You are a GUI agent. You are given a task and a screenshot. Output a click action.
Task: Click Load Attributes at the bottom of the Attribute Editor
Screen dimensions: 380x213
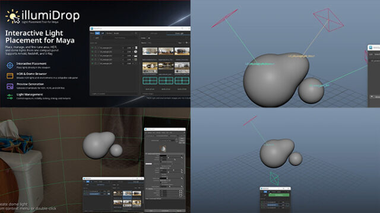coord(165,211)
